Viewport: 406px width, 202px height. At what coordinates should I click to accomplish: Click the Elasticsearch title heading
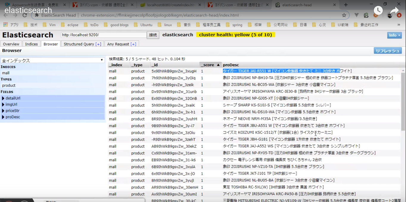coord(28,35)
